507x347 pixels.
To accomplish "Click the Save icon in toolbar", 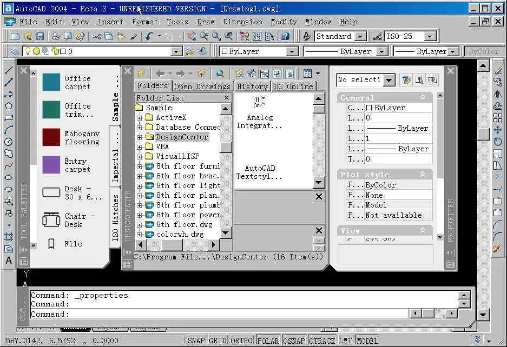I will click(x=39, y=37).
